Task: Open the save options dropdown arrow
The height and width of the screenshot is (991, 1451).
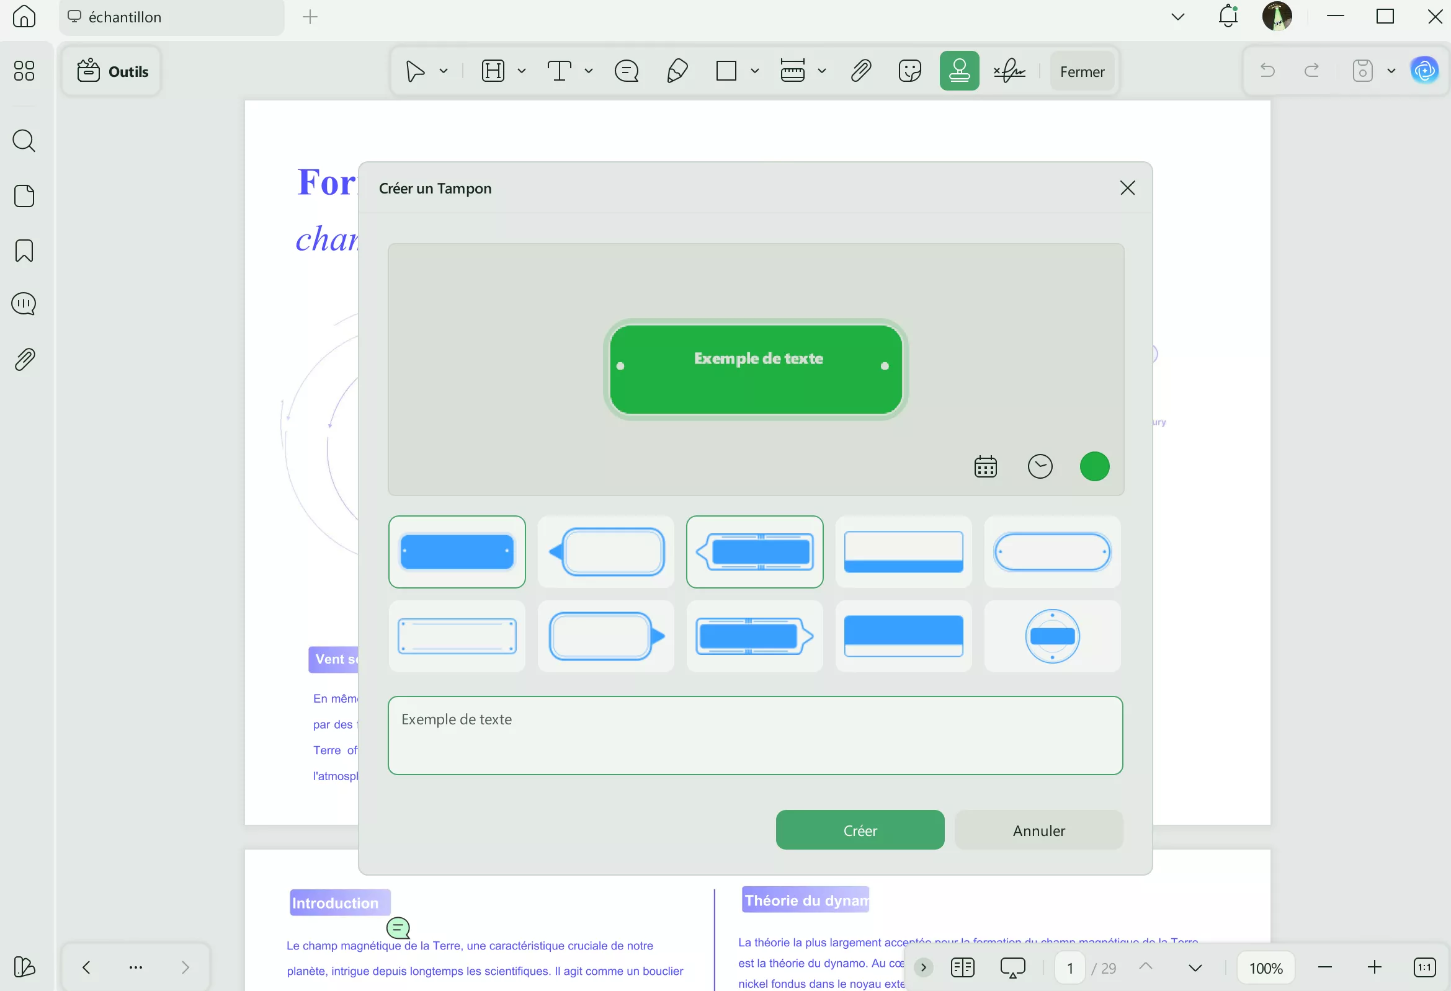Action: (x=1391, y=71)
